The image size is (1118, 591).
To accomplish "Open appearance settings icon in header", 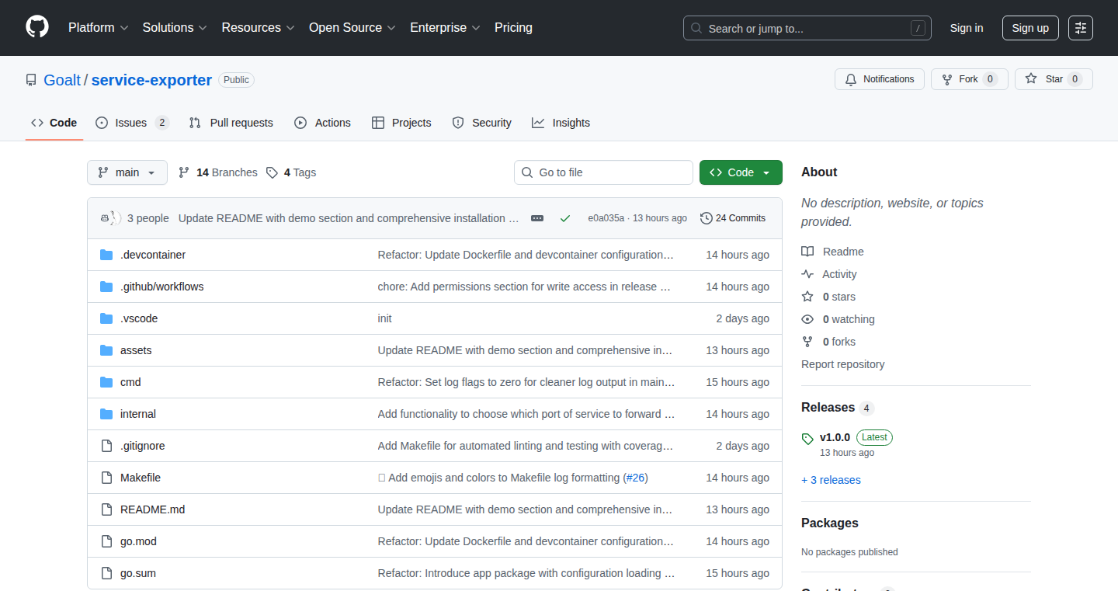I will coord(1080,28).
